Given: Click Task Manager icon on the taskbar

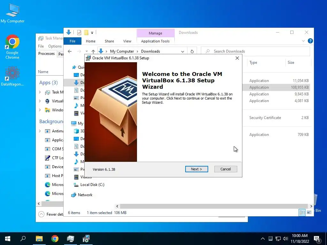Looking at the screenshot, I should click(71, 239).
